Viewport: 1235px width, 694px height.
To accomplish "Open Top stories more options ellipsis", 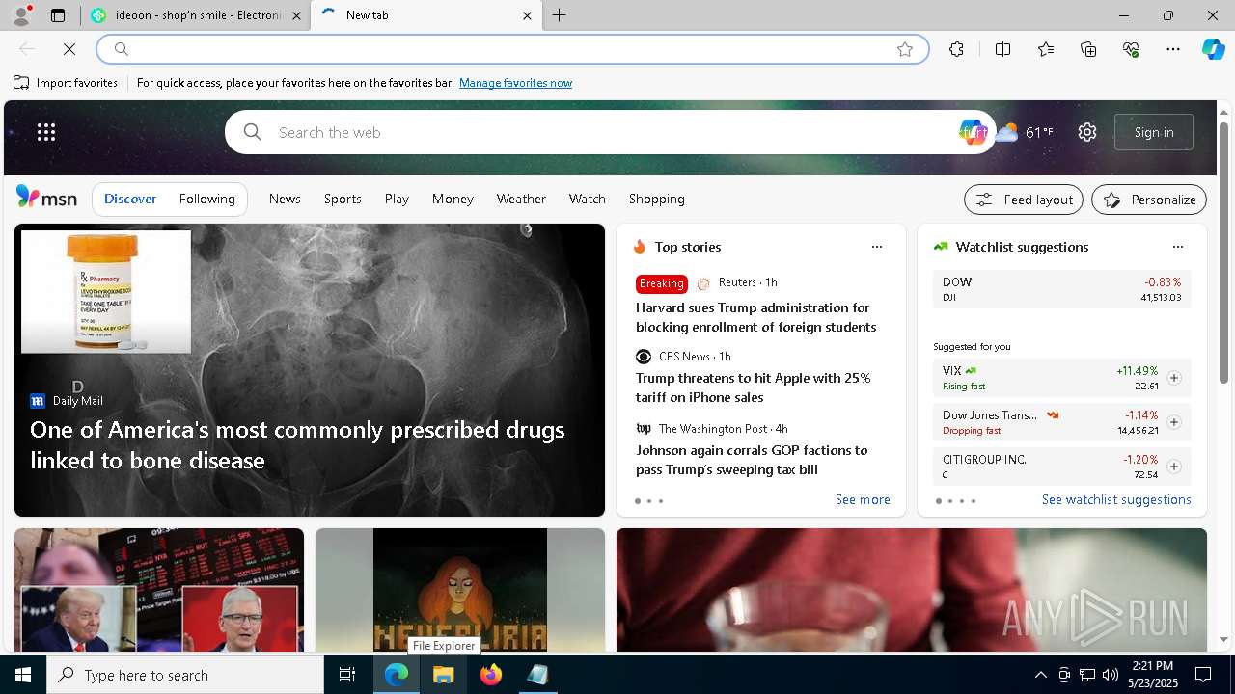I will point(877,247).
